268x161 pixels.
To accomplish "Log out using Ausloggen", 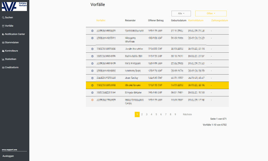I will pyautogui.click(x=8, y=156).
